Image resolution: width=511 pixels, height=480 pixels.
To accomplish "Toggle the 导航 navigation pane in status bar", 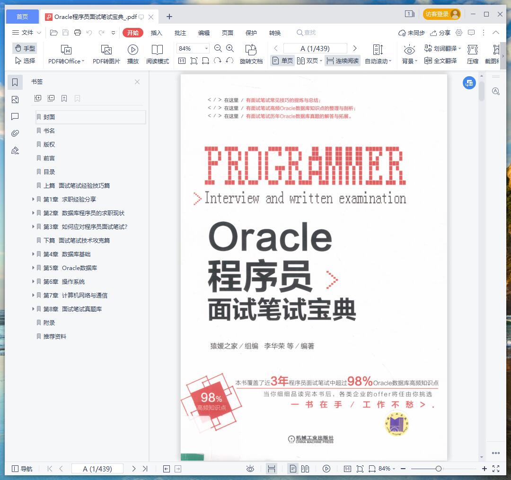I will coord(22,469).
